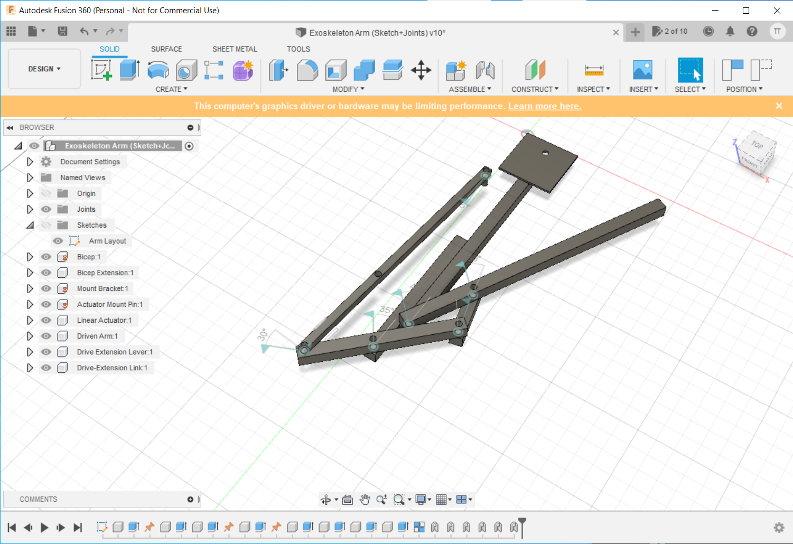Click the Measure tool under Inspect
Viewport: 793px width, 544px height.
coord(594,70)
